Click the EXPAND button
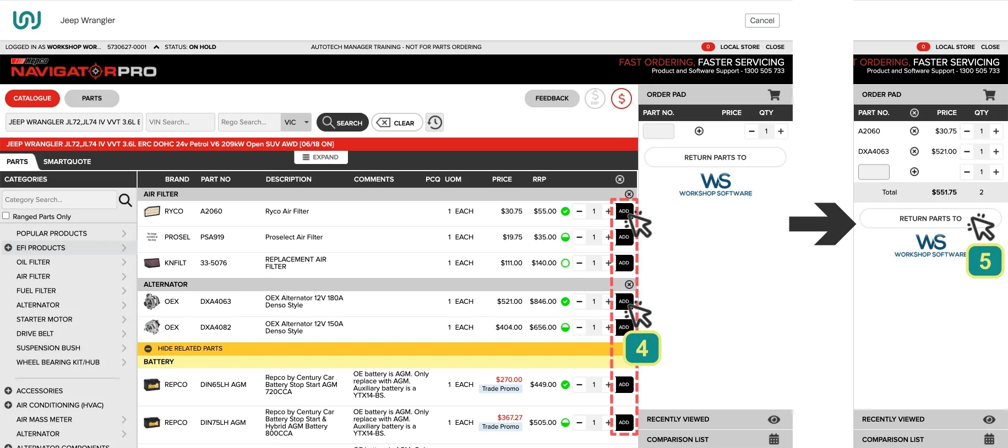Image resolution: width=1008 pixels, height=448 pixels. click(x=321, y=157)
